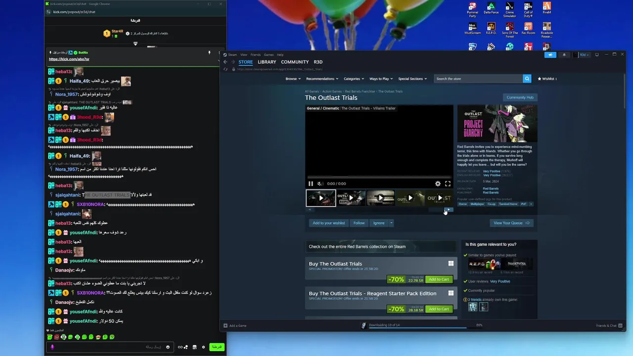Open video settings gear in trailer player
Image resolution: width=633 pixels, height=356 pixels.
438,183
